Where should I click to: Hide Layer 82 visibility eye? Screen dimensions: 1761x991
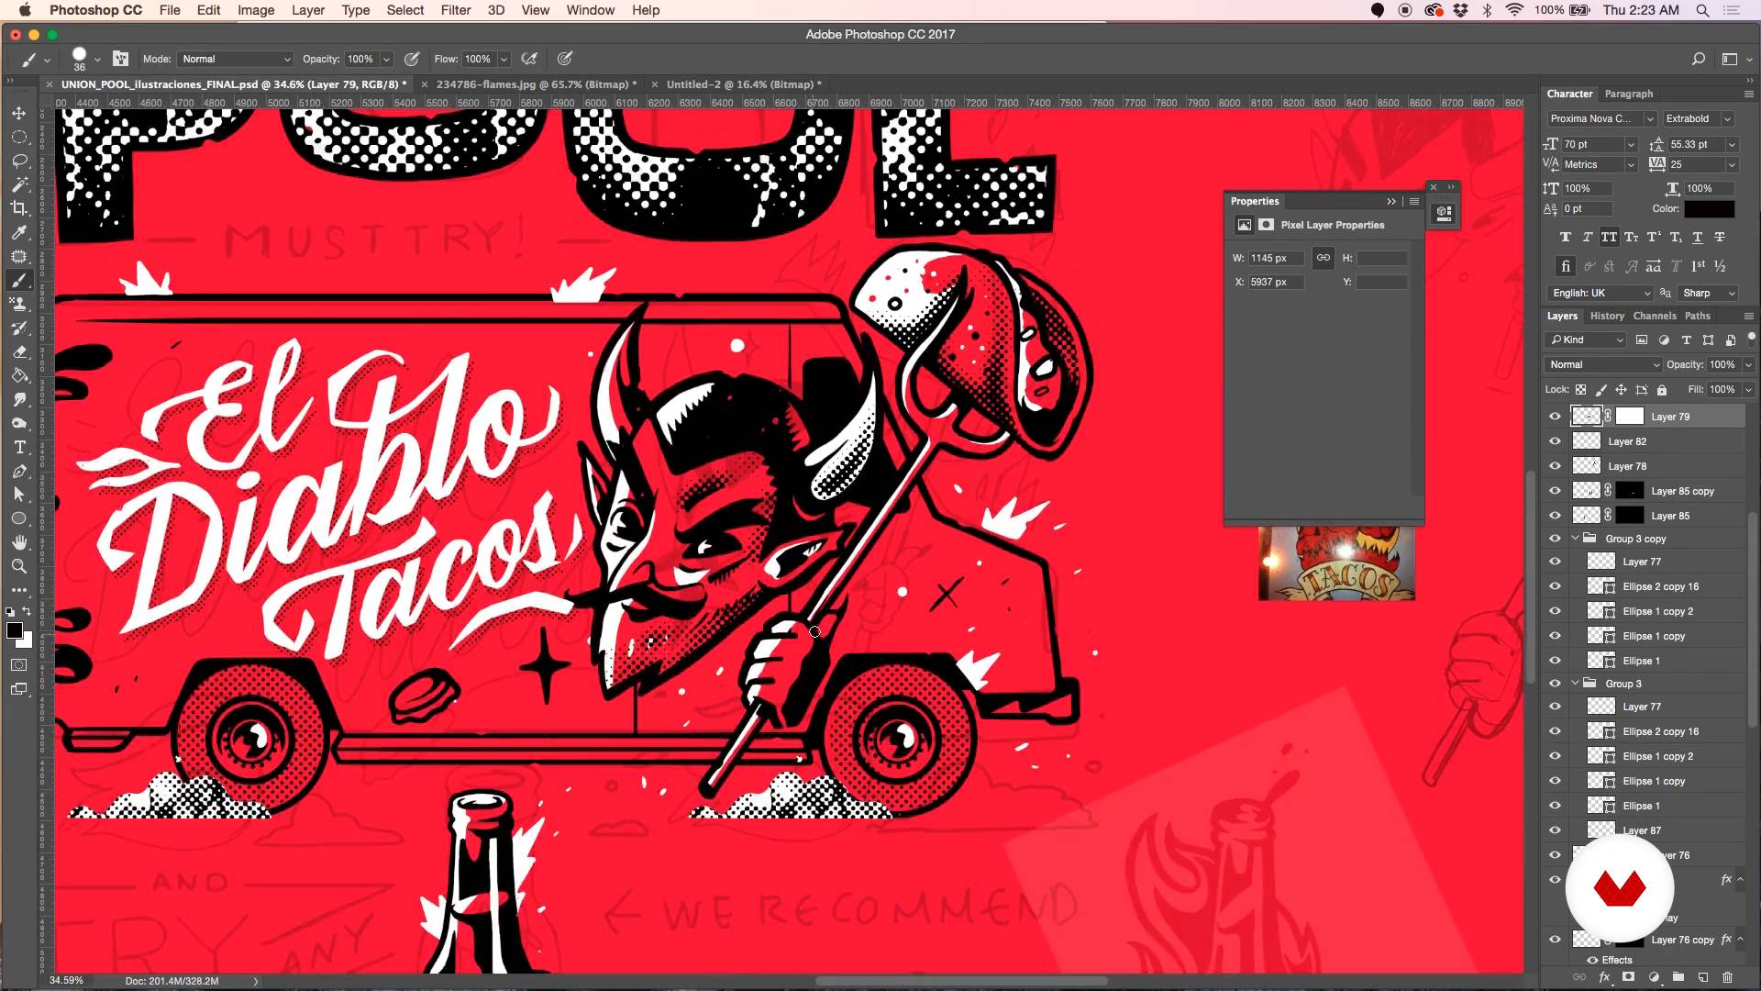[x=1555, y=441]
